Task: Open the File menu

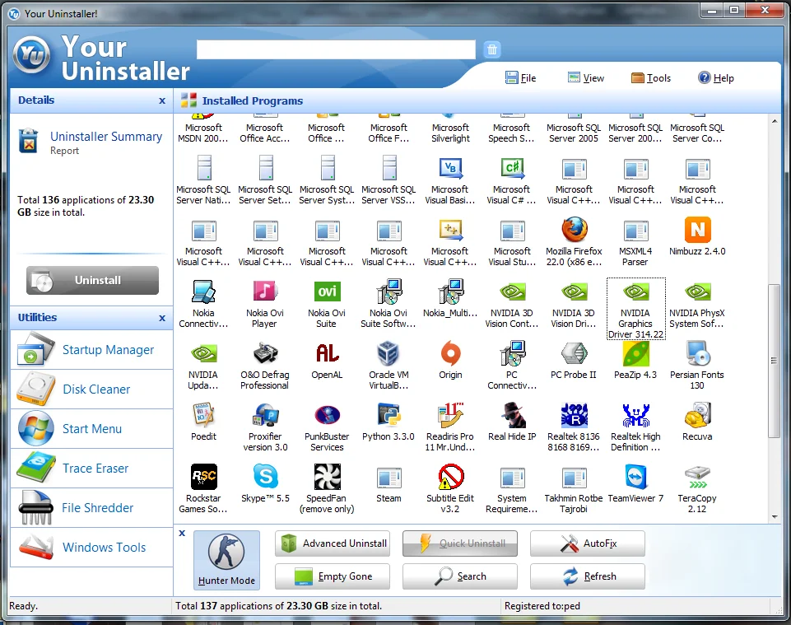Action: (x=520, y=77)
